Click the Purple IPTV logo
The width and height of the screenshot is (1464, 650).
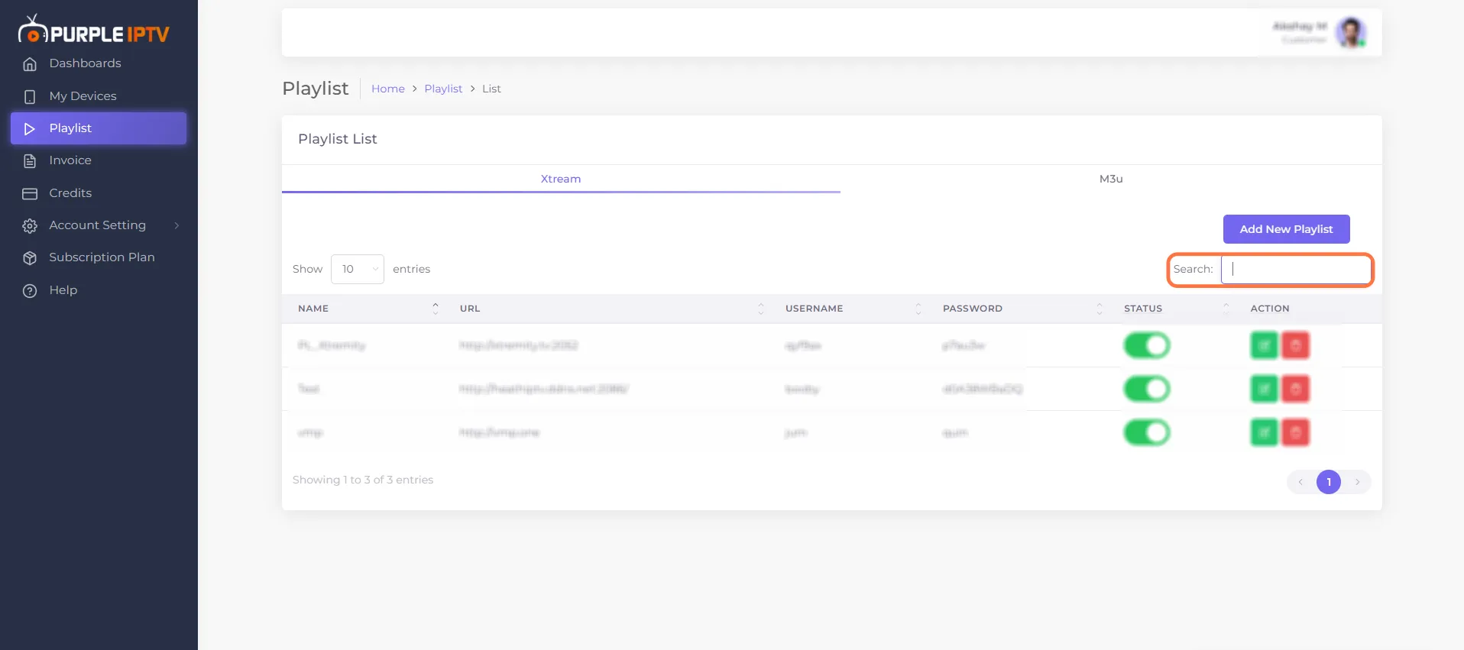click(93, 30)
